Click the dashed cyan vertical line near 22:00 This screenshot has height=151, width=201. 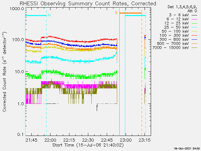point(46,77)
